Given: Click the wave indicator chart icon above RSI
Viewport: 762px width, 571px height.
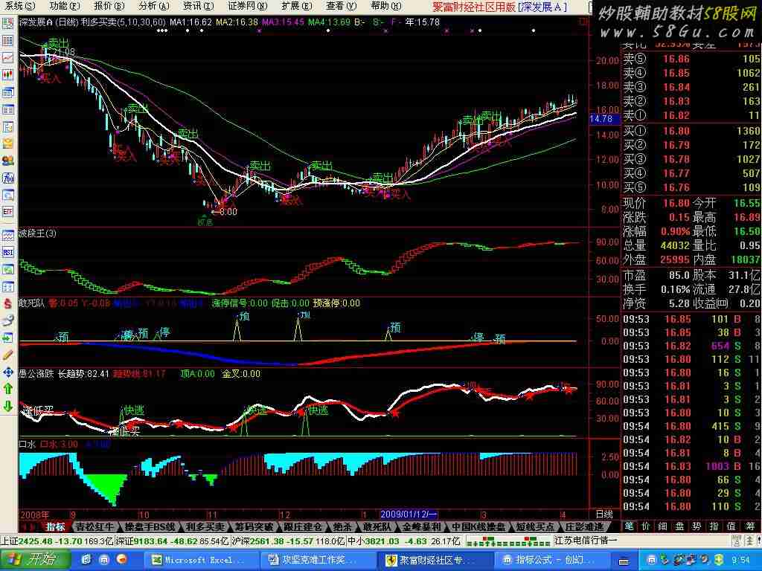Looking at the screenshot, I should click(x=7, y=236).
